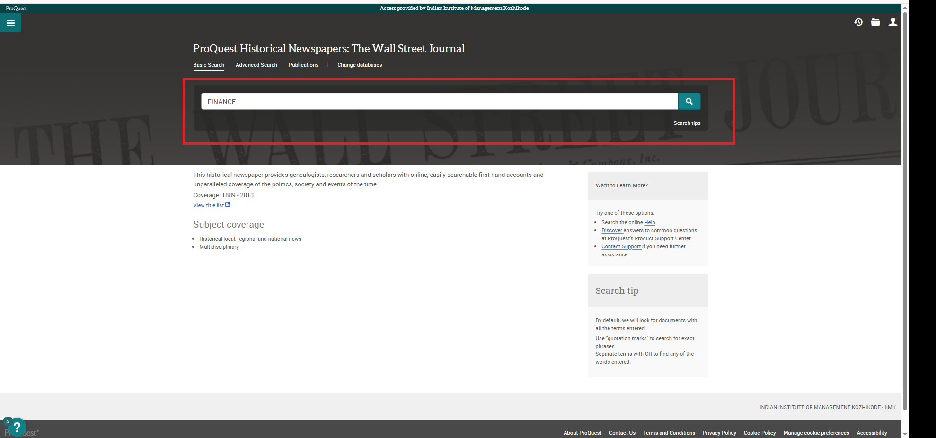Click the magnifying glass search button
Screen dimensions: 936x438
[689, 101]
